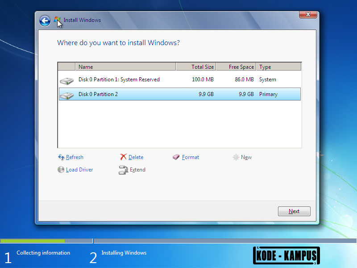Click the Windows flag logo in title bar

tap(57, 20)
